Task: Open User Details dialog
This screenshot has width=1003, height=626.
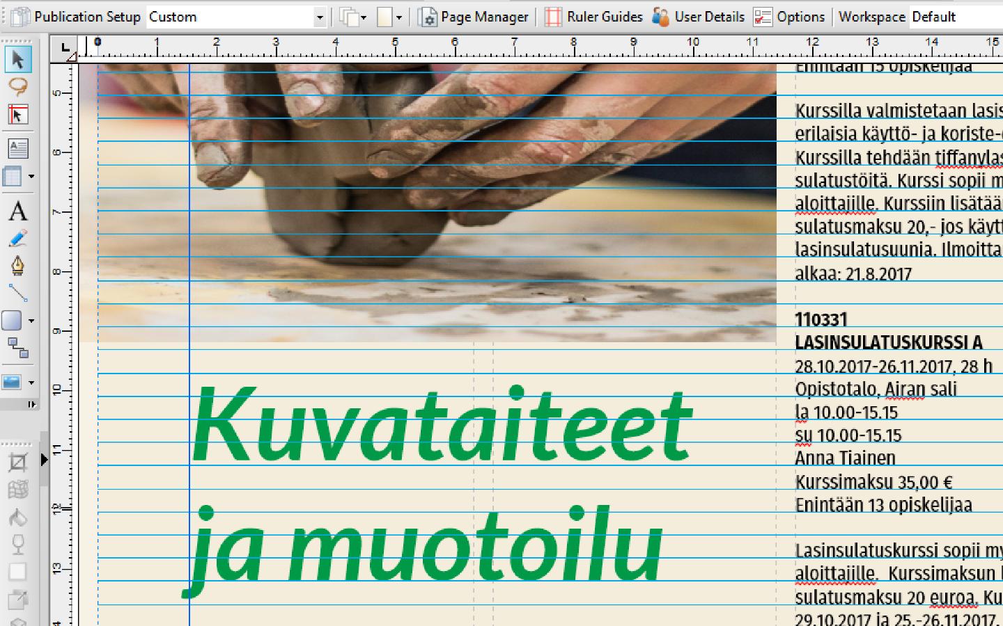Action: coord(699,17)
